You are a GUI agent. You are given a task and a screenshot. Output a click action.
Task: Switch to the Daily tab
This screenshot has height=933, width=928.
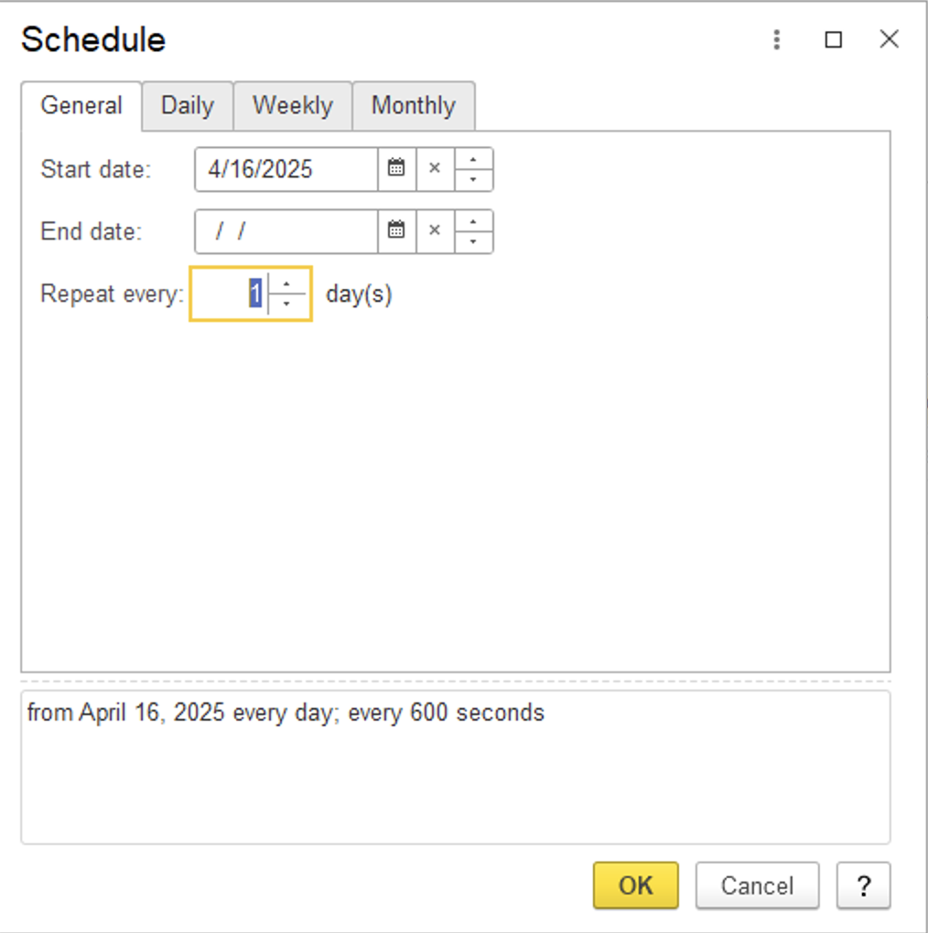click(187, 106)
